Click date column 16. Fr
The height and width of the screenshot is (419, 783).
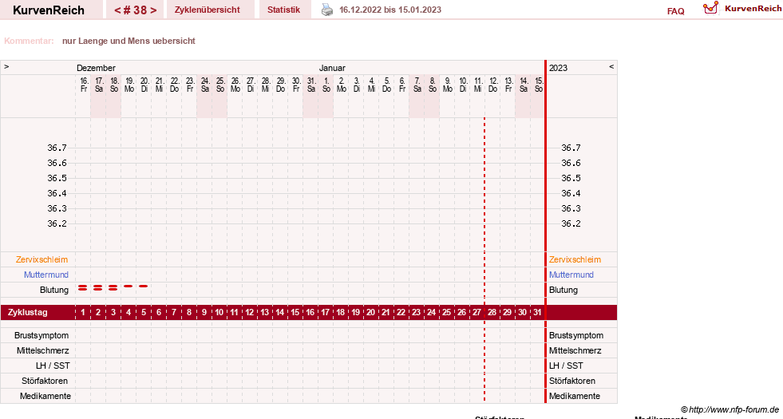84,85
